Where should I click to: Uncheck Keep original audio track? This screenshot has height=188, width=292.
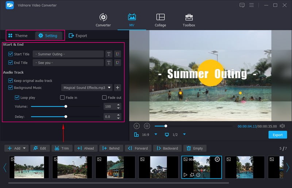[10, 81]
